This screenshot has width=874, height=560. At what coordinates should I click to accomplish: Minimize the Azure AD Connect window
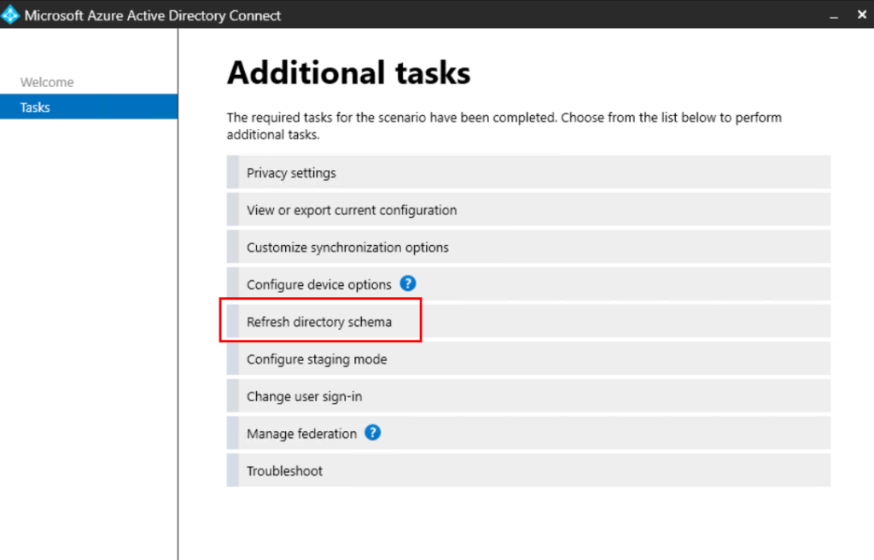[x=834, y=15]
